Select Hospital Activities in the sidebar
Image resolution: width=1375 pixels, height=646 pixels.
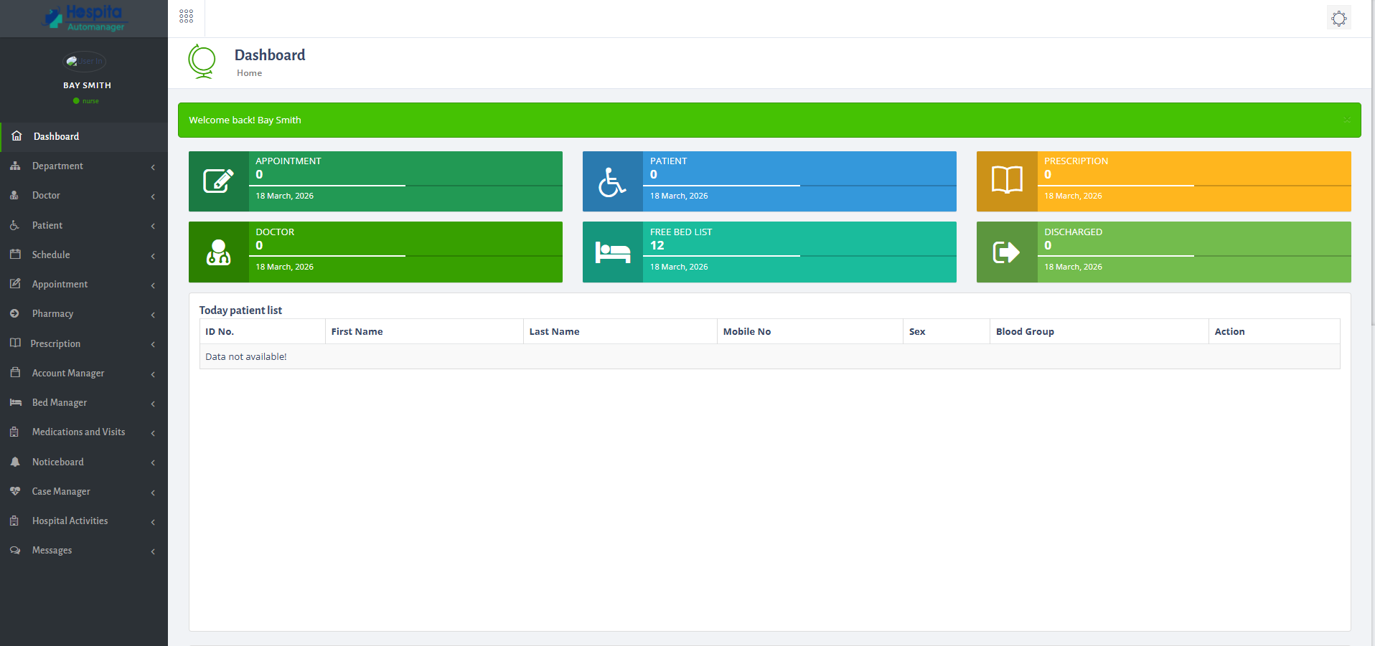click(x=70, y=521)
